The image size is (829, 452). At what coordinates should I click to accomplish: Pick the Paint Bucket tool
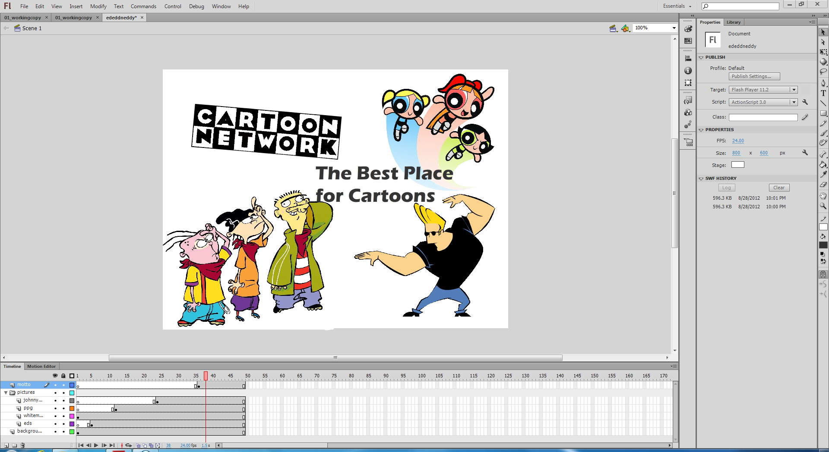coord(823,164)
